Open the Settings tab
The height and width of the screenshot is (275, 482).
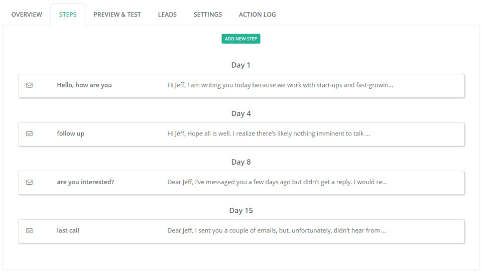pos(207,15)
